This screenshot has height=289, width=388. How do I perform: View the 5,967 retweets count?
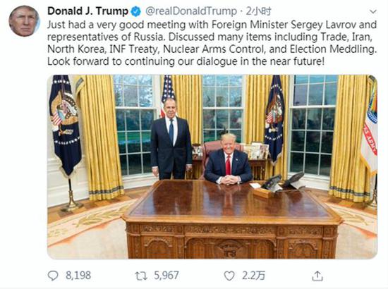point(166,276)
